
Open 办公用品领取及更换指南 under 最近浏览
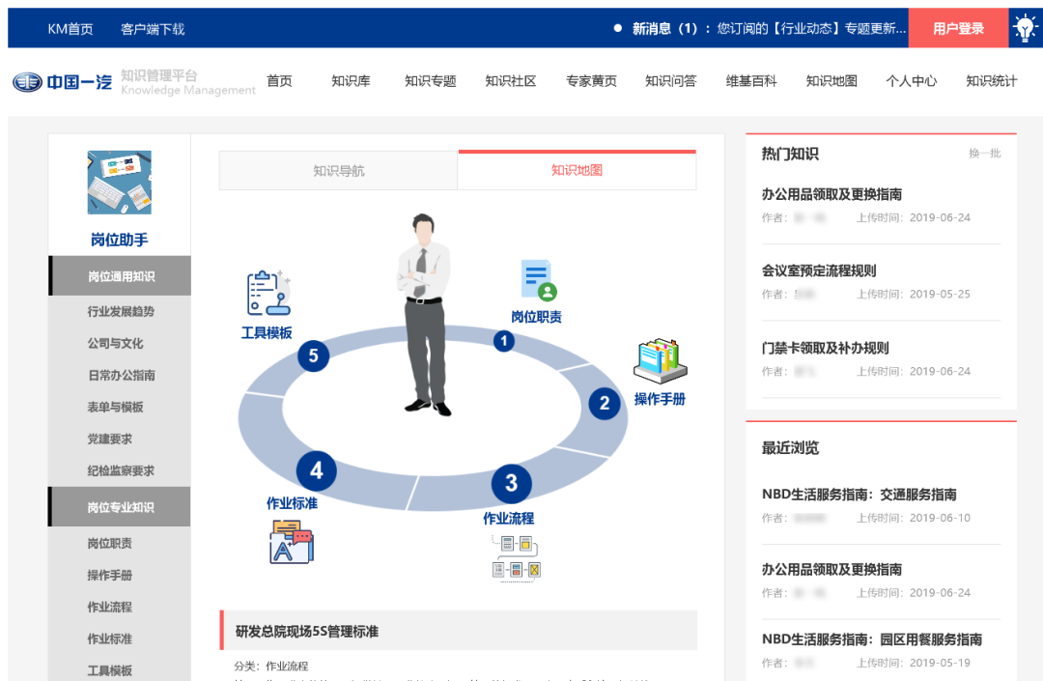point(832,569)
